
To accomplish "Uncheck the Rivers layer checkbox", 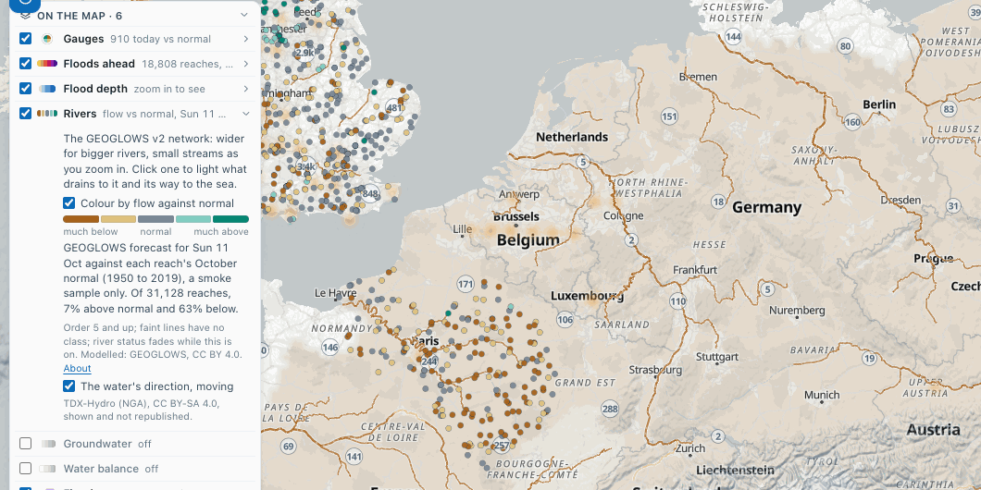I will [x=25, y=114].
